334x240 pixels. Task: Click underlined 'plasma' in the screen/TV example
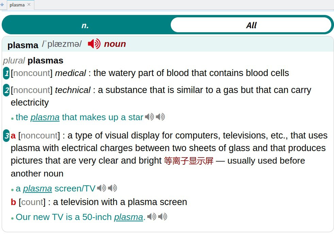37,188
